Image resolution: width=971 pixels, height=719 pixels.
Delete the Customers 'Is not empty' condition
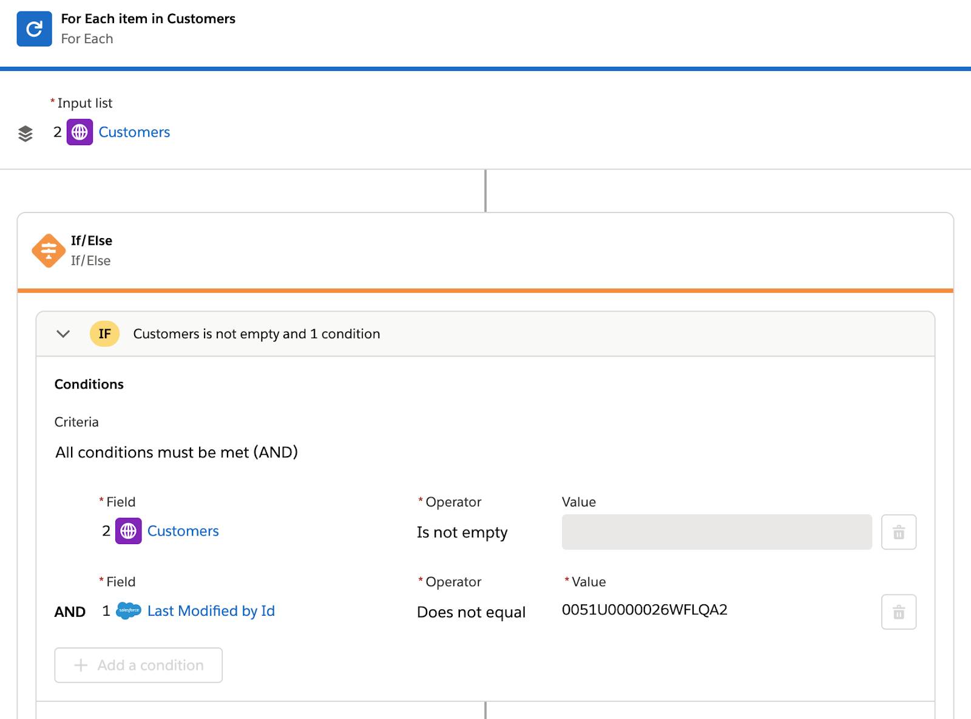[x=899, y=532]
